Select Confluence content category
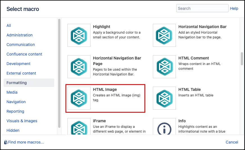Image resolution: width=245 pixels, height=150 pixels. 24,54
